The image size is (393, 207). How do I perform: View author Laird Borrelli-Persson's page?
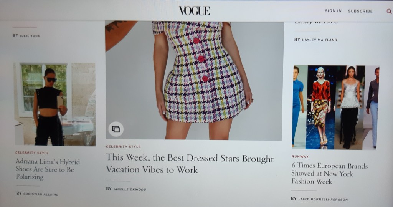coord(323,199)
